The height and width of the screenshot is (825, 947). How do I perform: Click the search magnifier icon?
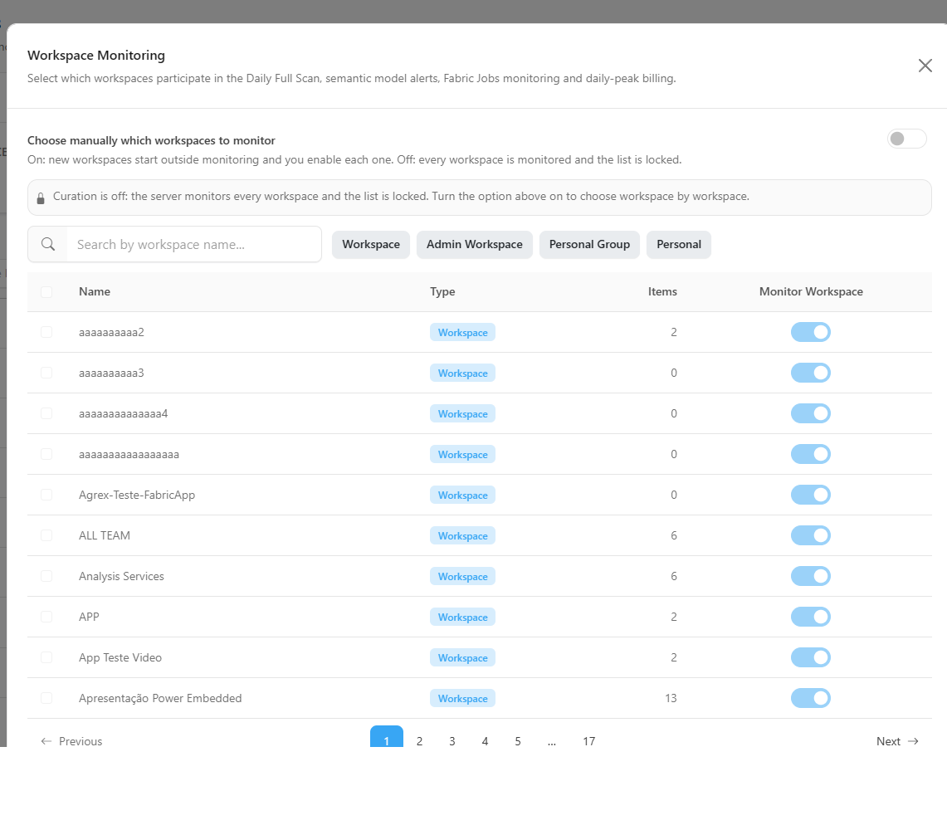tap(47, 244)
